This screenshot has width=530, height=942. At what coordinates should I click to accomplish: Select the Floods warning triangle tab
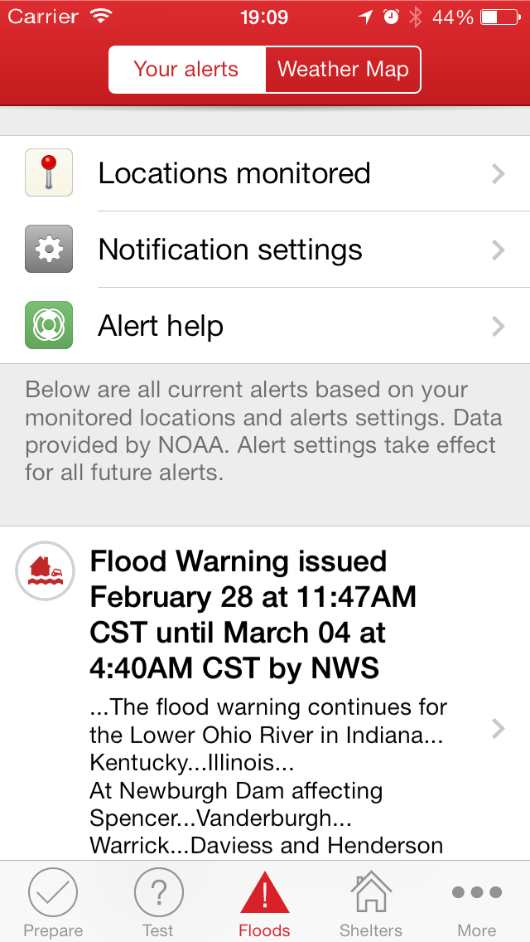pyautogui.click(x=264, y=902)
